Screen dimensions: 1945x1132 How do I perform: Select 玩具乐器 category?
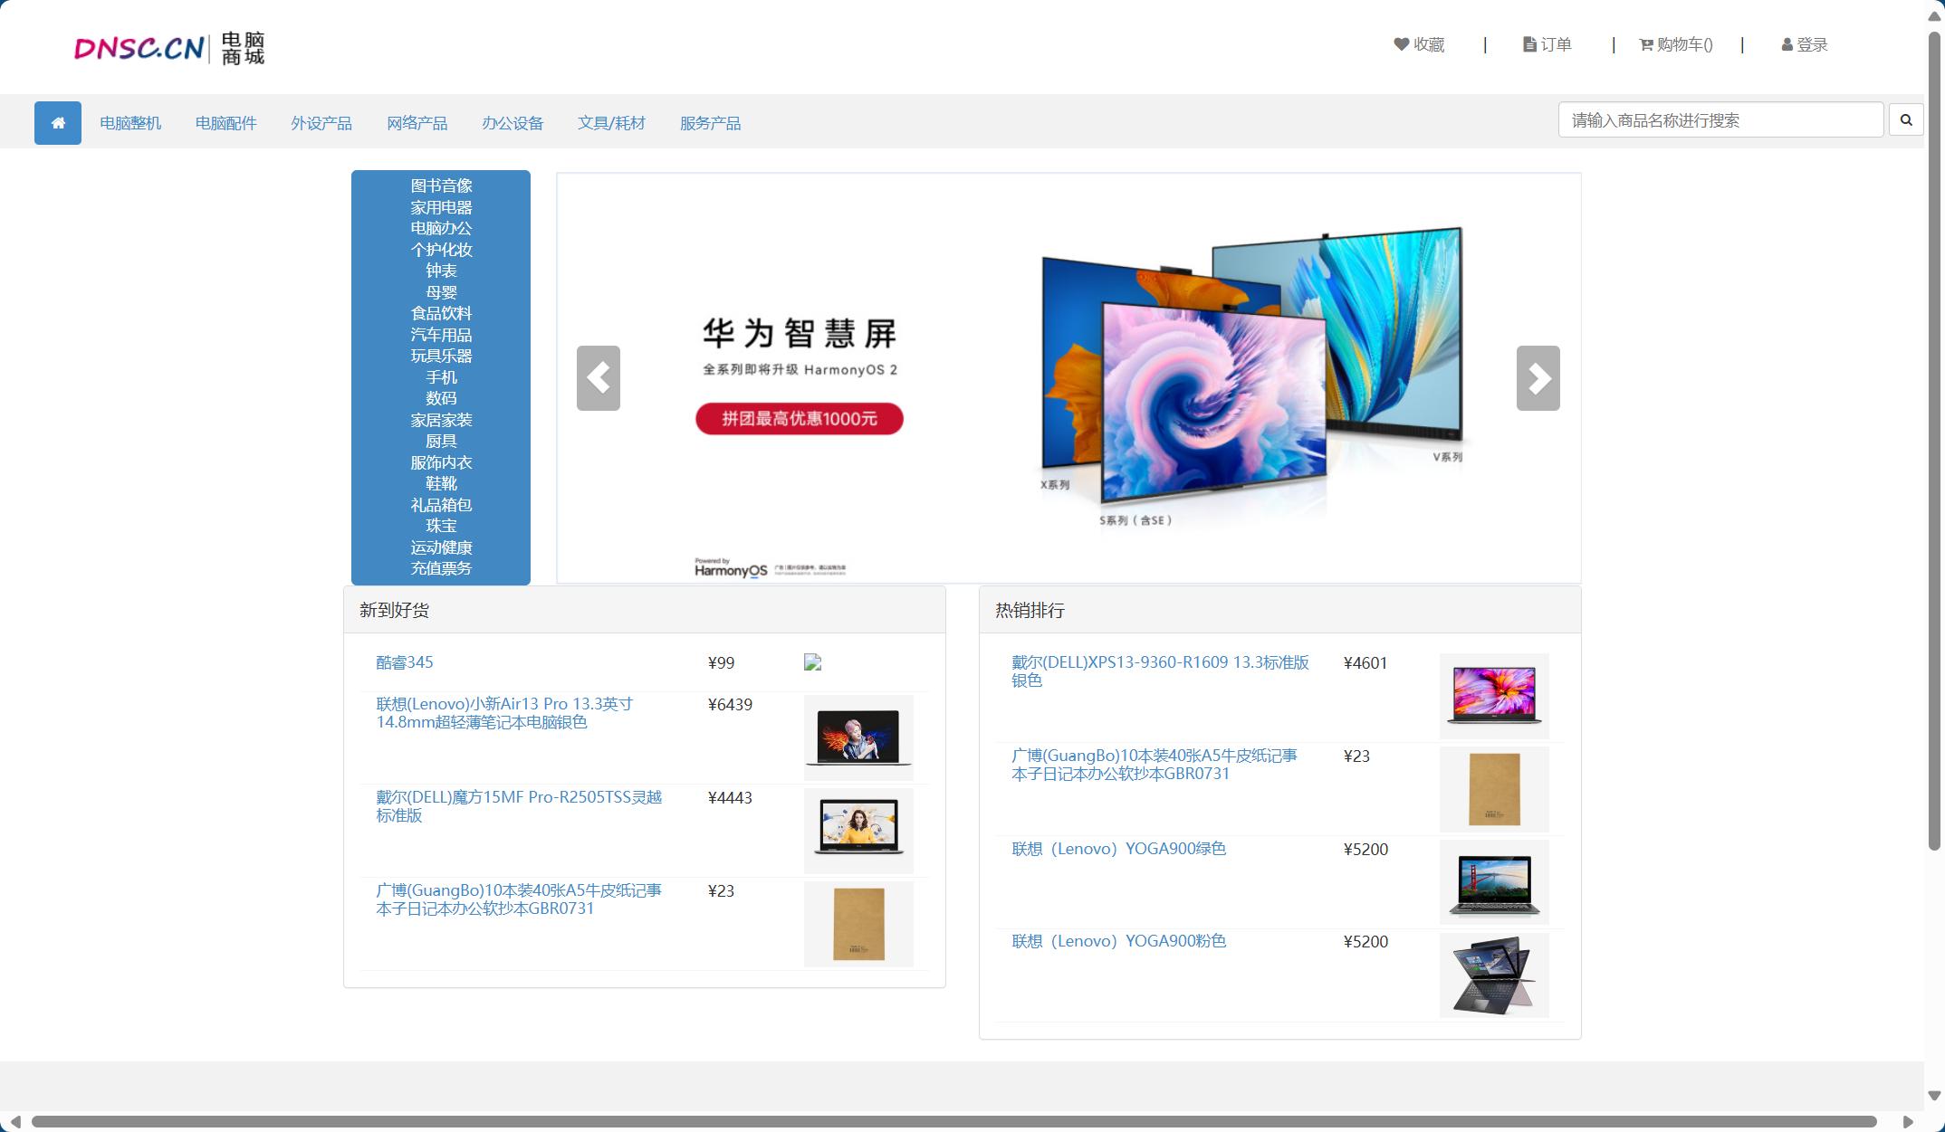tap(441, 356)
